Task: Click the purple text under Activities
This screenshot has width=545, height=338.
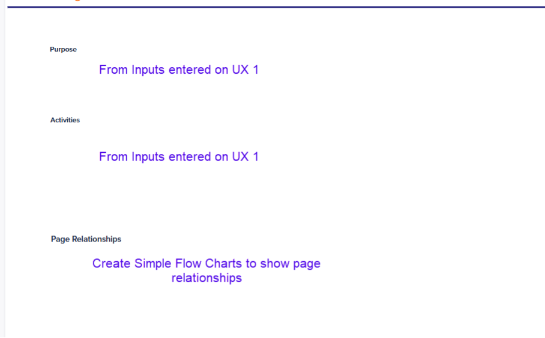Action: pyautogui.click(x=179, y=157)
